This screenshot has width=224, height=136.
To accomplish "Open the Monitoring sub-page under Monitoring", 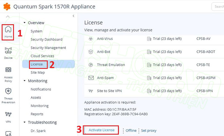I will pyautogui.click(x=40, y=106).
